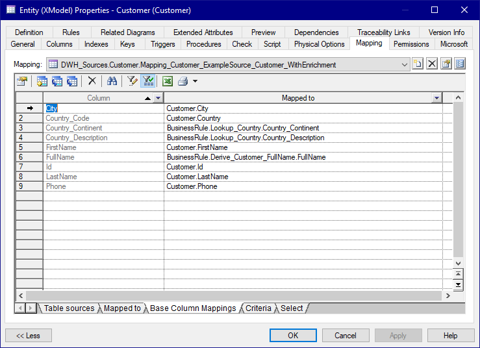This screenshot has width=480, height=348.
Task: Select the Customer.Country mapped cell
Action: pos(303,118)
